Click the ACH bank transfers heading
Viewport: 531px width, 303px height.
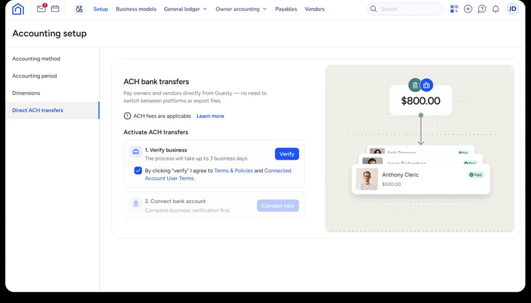[x=156, y=81]
